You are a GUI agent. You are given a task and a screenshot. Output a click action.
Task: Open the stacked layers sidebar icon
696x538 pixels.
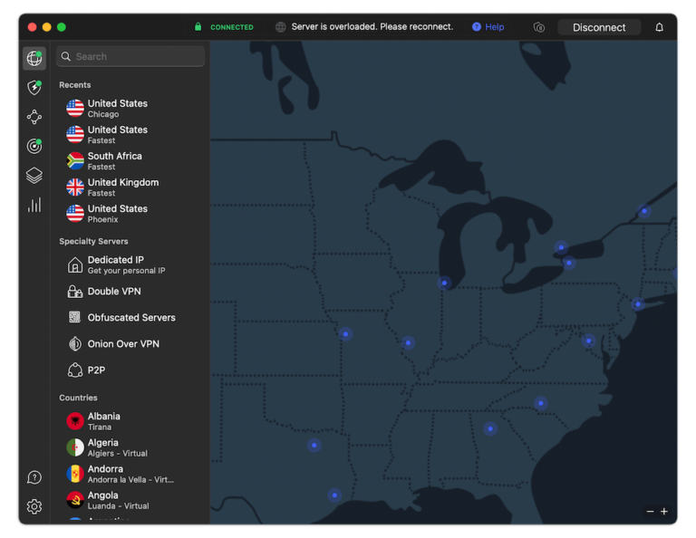click(34, 176)
